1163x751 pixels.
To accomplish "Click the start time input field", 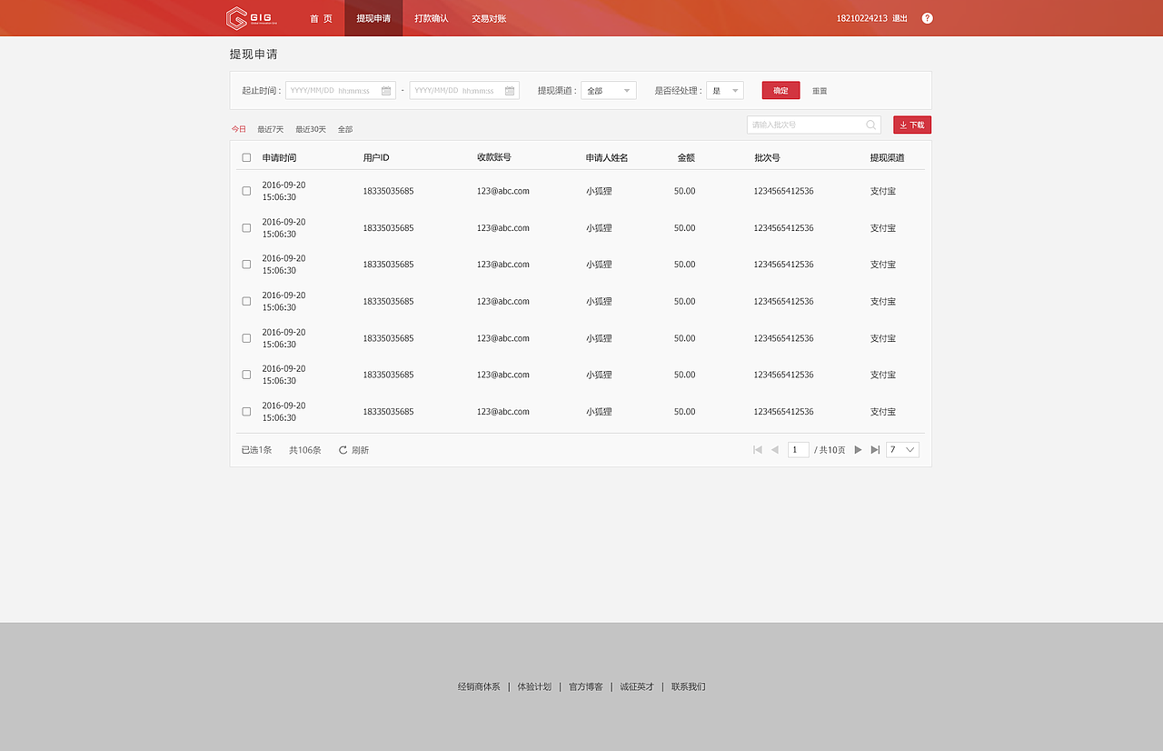I will click(341, 91).
